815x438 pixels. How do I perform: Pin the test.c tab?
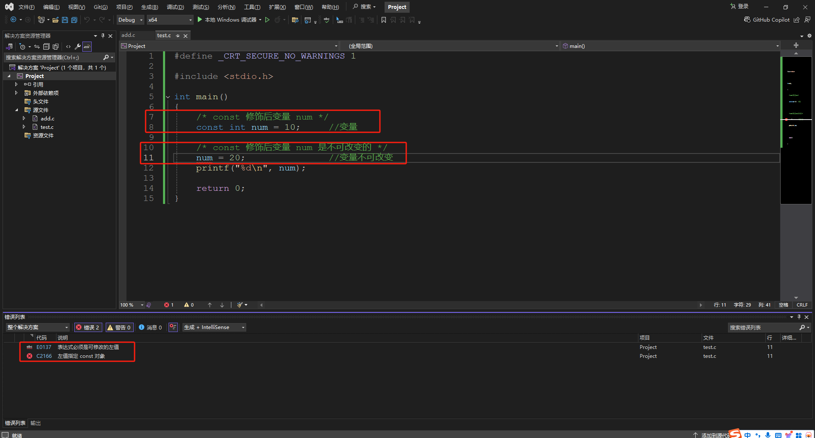tap(177, 36)
